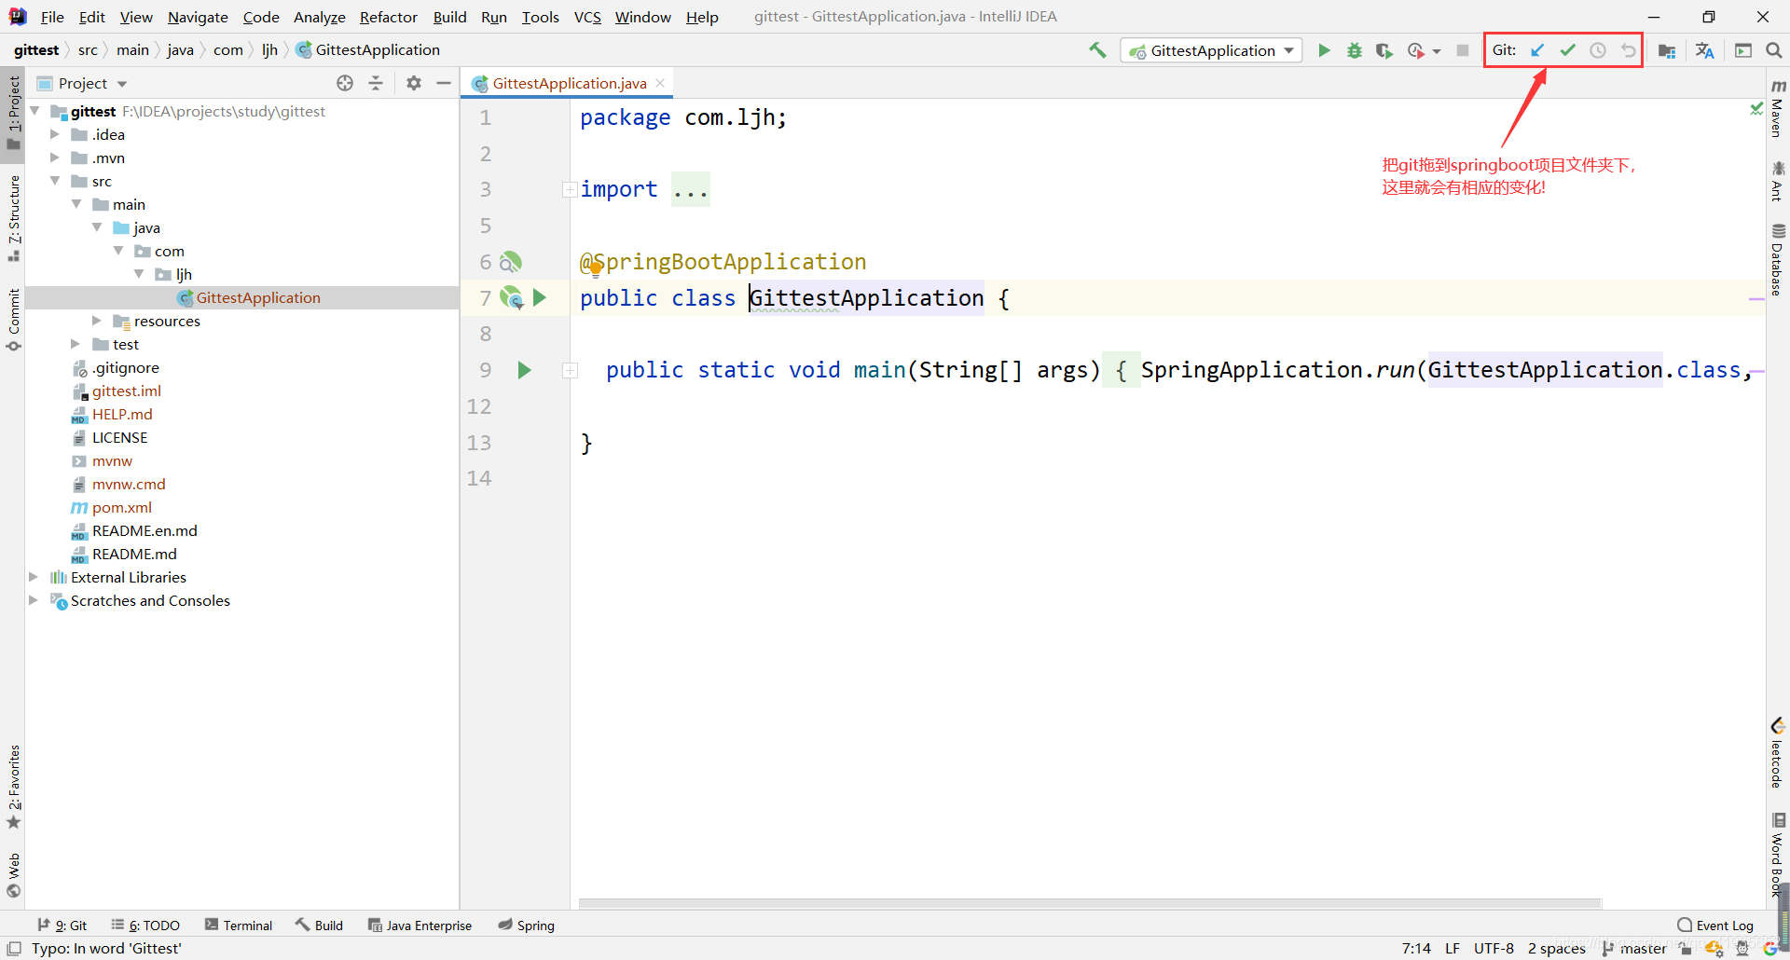
Task: Expand External Libraries node
Action: pos(34,577)
